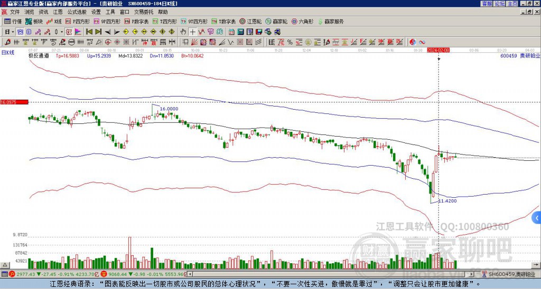Viewport: 541px width, 289px height.
Task: Open the 江恩轮 Gann wheel tool
Action: click(251, 21)
